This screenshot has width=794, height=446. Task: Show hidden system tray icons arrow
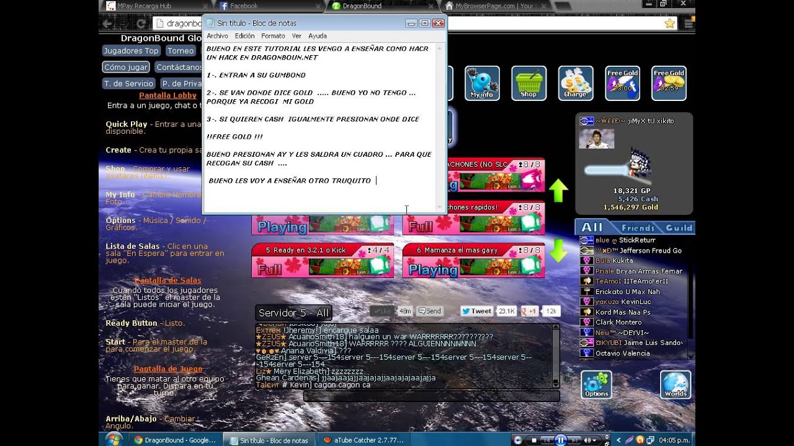click(618, 440)
